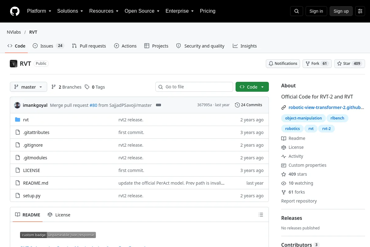Open the .gitattributes file
Screen dimensions: 370x247
[x=36, y=132]
